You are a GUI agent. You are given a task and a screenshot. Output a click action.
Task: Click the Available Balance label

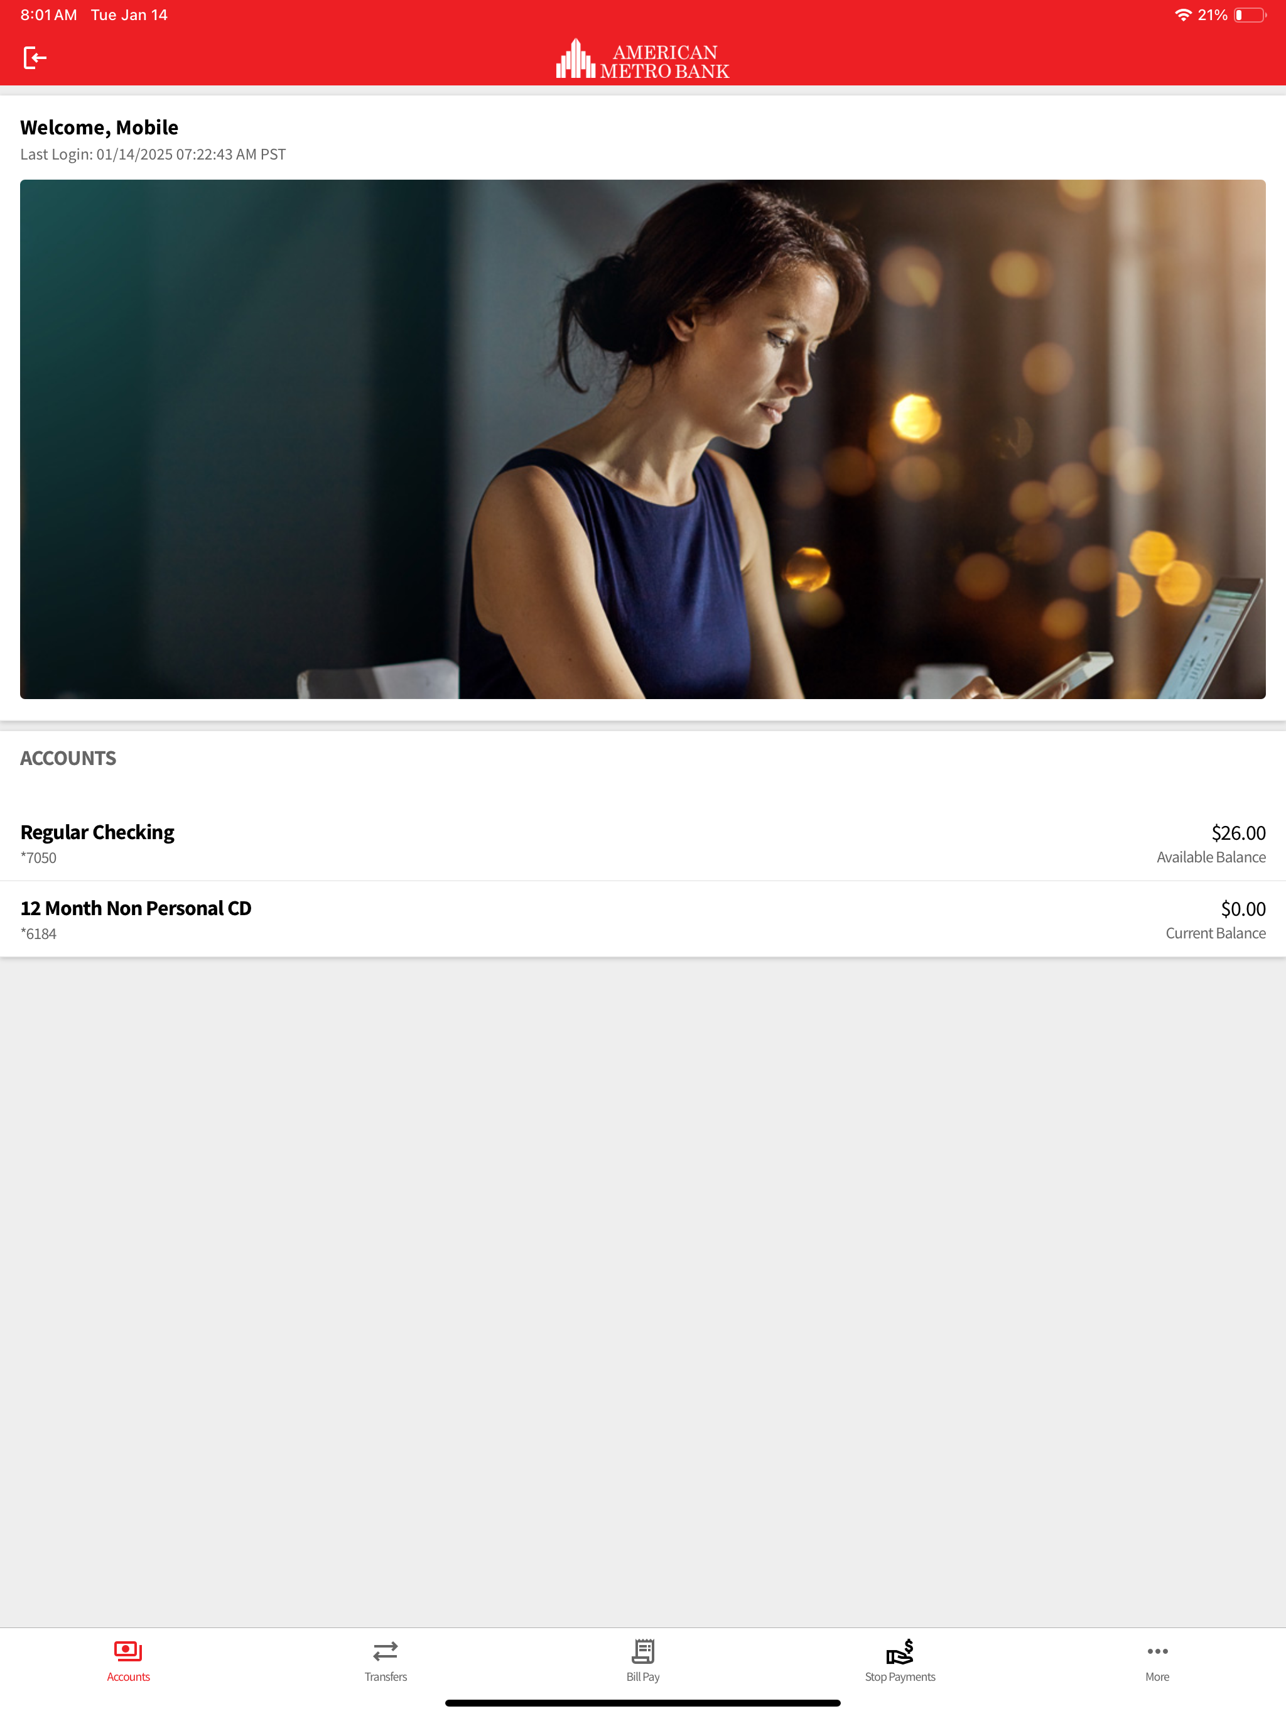click(x=1211, y=857)
